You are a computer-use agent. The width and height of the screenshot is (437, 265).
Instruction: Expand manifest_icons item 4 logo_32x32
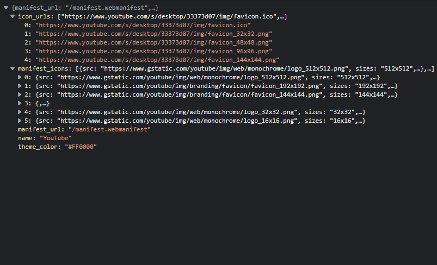click(x=20, y=112)
